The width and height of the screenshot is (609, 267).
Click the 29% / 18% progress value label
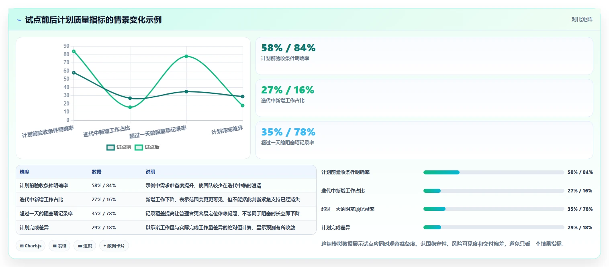click(580, 228)
